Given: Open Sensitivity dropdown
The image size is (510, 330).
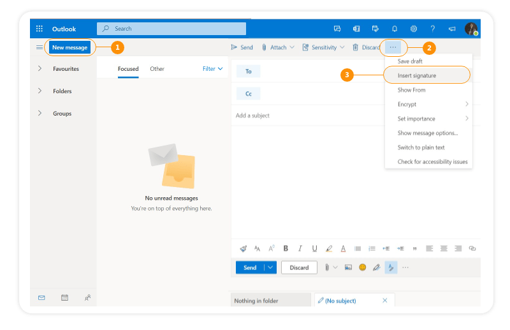Looking at the screenshot, I should click(x=342, y=48).
